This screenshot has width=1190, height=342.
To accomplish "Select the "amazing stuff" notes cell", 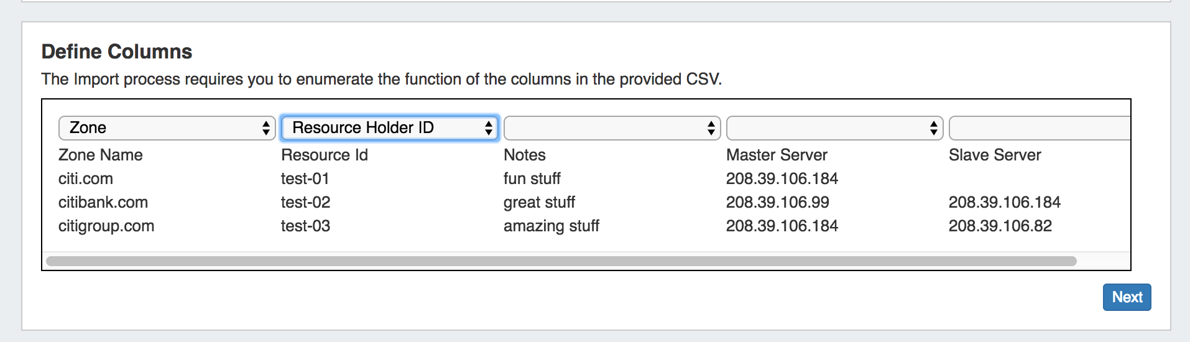I will click(x=551, y=226).
